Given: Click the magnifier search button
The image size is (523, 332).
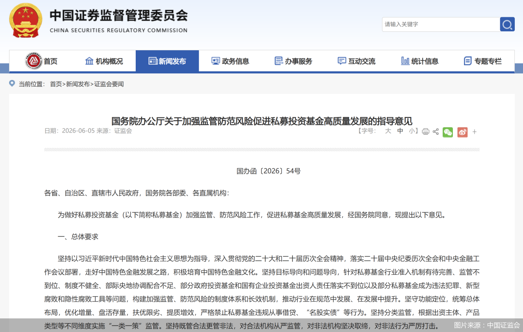Looking at the screenshot, I should pyautogui.click(x=507, y=24).
